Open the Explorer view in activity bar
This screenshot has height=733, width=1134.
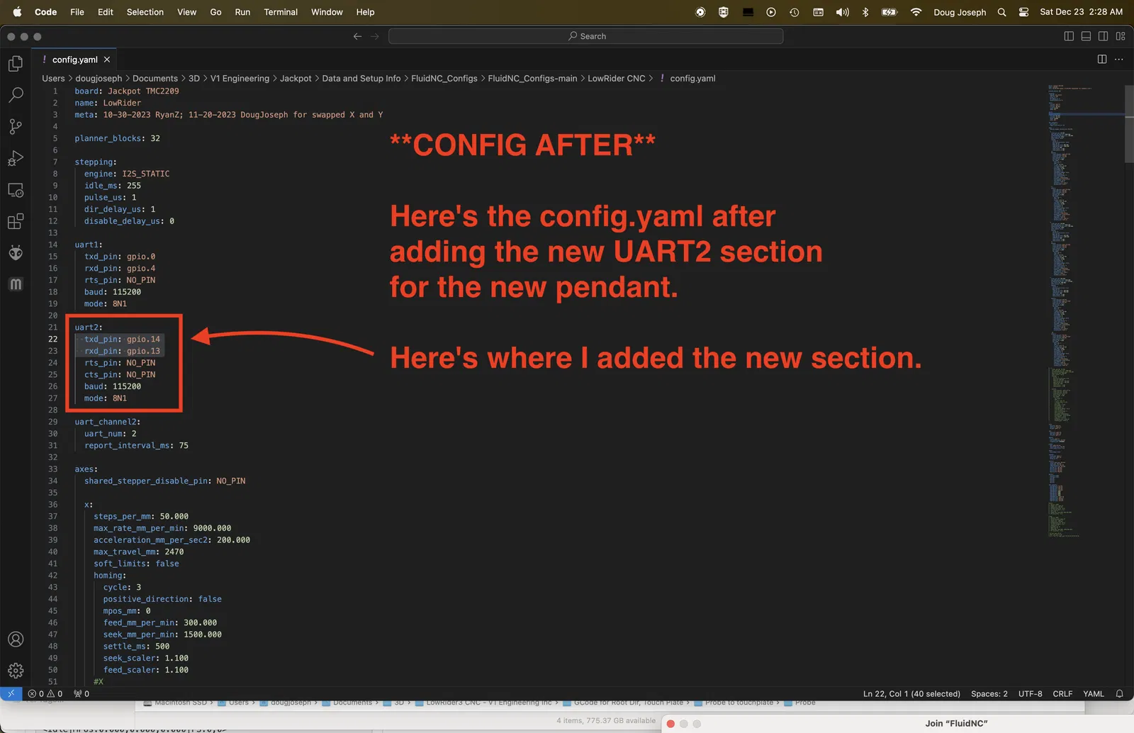point(16,64)
